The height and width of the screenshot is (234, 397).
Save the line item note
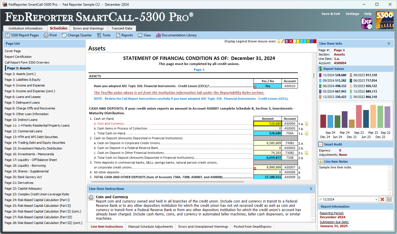point(389,199)
